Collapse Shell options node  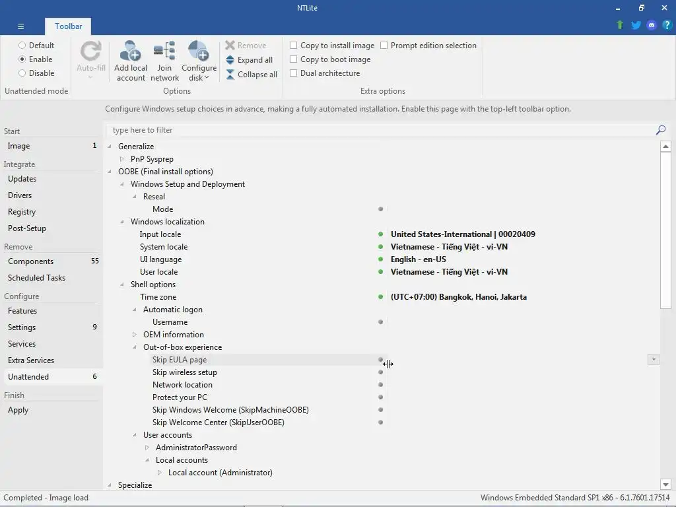pos(122,285)
